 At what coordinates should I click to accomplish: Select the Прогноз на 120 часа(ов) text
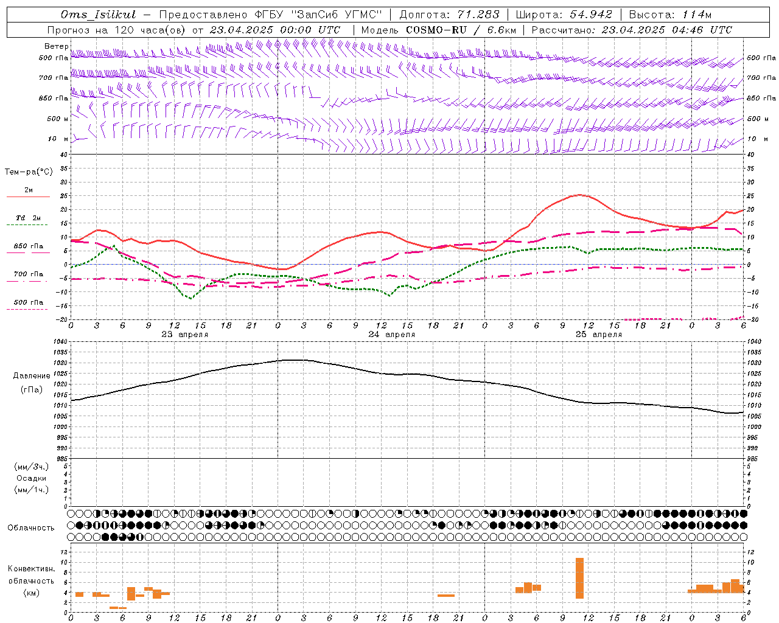click(x=117, y=30)
